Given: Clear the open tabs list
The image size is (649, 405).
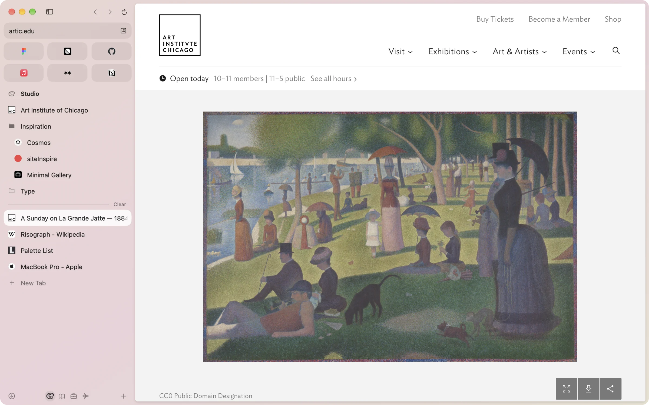Looking at the screenshot, I should pos(120,204).
